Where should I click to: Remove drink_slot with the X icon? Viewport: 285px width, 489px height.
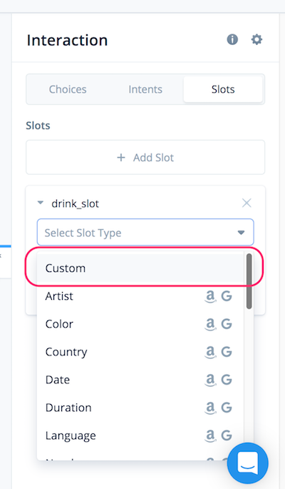[247, 203]
